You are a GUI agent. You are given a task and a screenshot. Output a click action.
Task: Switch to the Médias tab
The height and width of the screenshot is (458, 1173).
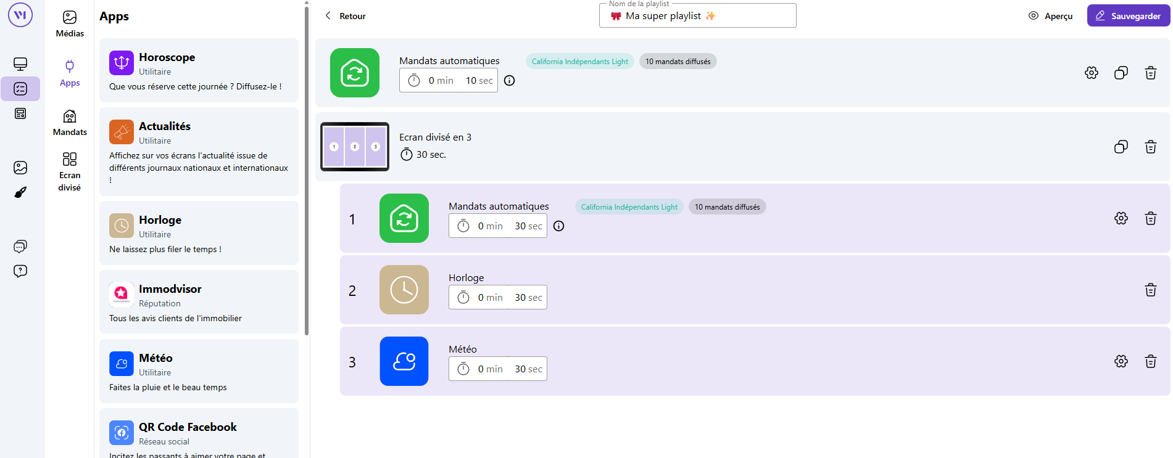point(70,24)
